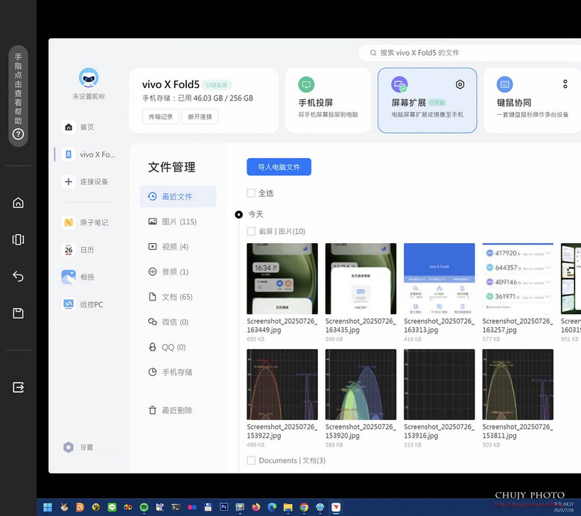Click the file name Screenshot_20250726_163449.jpg
This screenshot has height=516, width=581.
coord(282,325)
